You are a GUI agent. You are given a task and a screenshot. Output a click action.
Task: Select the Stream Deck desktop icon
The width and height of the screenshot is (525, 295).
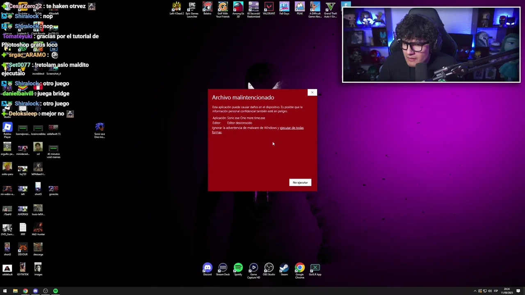223,270
